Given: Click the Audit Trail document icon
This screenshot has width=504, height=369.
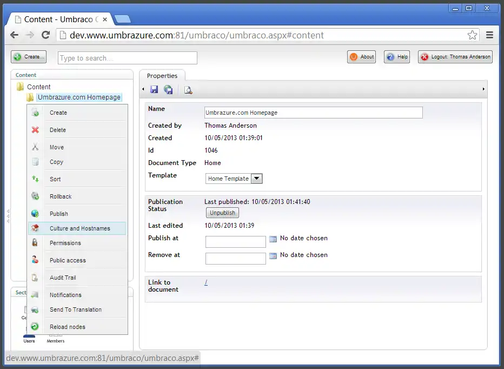Looking at the screenshot, I should click(35, 278).
